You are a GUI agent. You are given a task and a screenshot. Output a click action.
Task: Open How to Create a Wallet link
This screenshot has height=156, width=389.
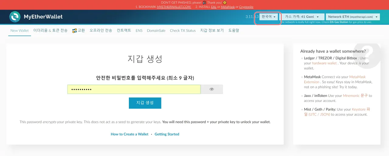(129, 134)
